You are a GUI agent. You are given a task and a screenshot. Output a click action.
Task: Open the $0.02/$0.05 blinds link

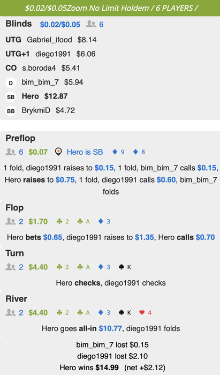point(60,25)
